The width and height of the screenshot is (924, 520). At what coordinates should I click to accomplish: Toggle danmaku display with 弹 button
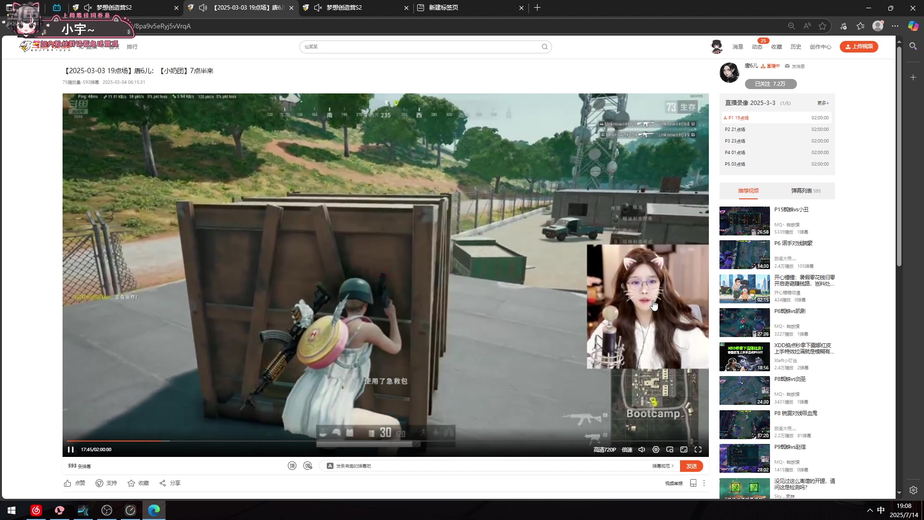tap(292, 466)
